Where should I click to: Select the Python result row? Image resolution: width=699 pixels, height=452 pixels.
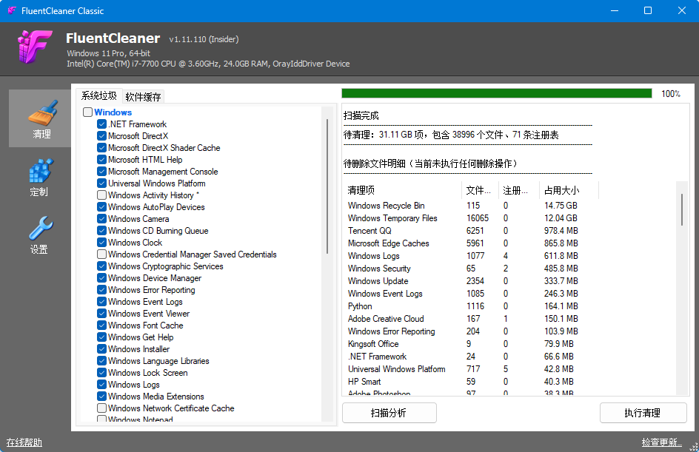click(472, 306)
